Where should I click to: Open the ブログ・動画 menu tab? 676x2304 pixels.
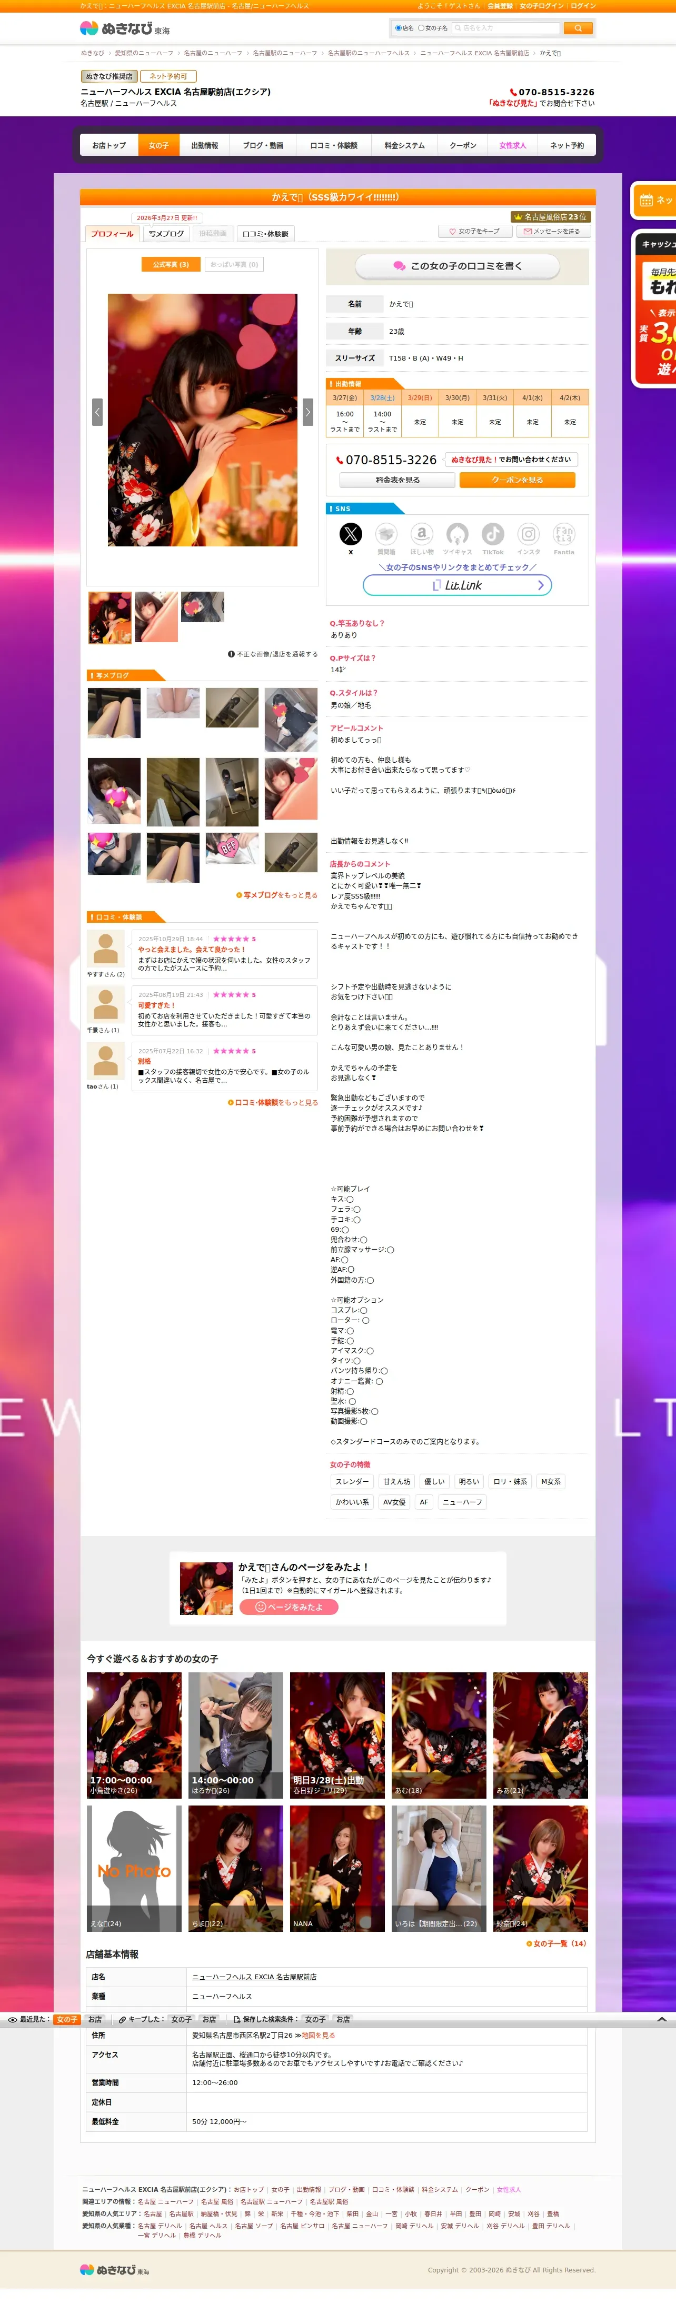263,145
